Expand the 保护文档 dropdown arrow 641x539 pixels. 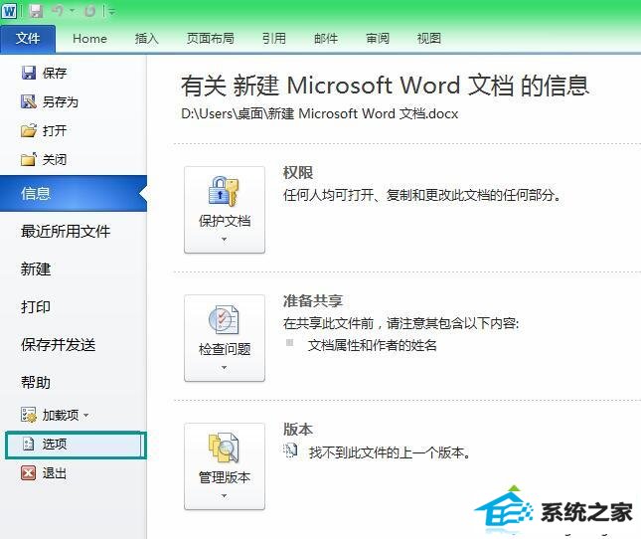click(x=224, y=240)
